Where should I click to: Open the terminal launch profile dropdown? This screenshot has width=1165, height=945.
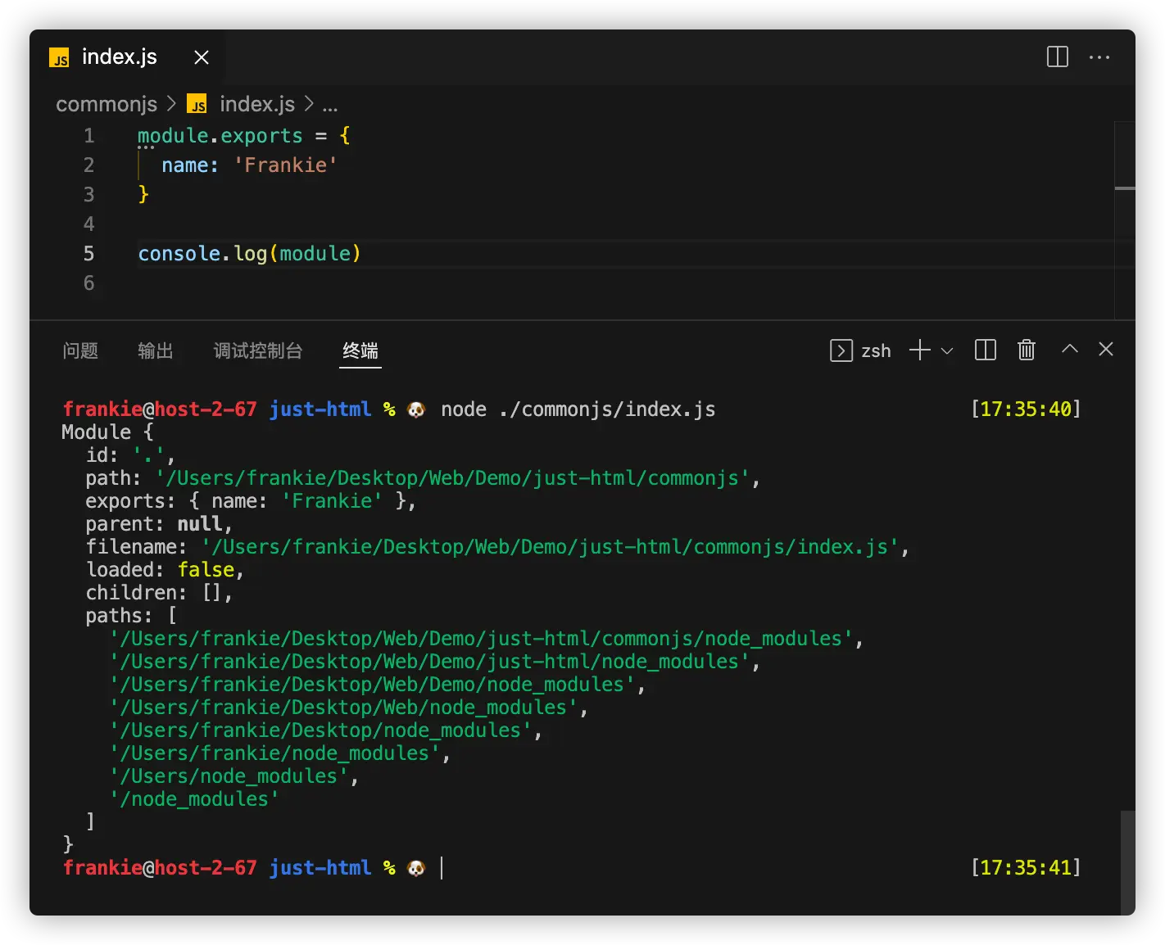pos(947,350)
